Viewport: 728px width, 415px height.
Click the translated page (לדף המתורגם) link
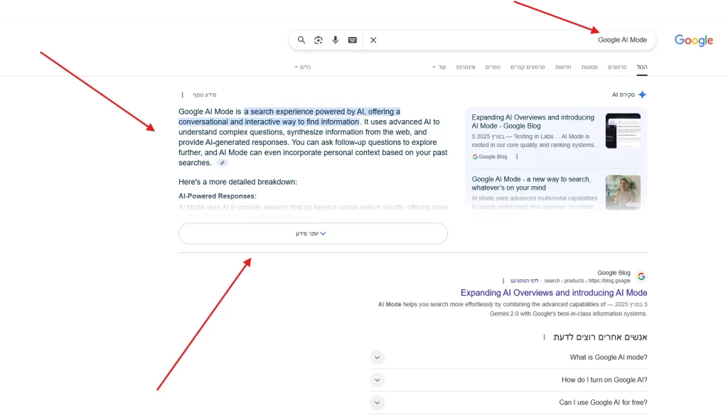[x=525, y=281]
